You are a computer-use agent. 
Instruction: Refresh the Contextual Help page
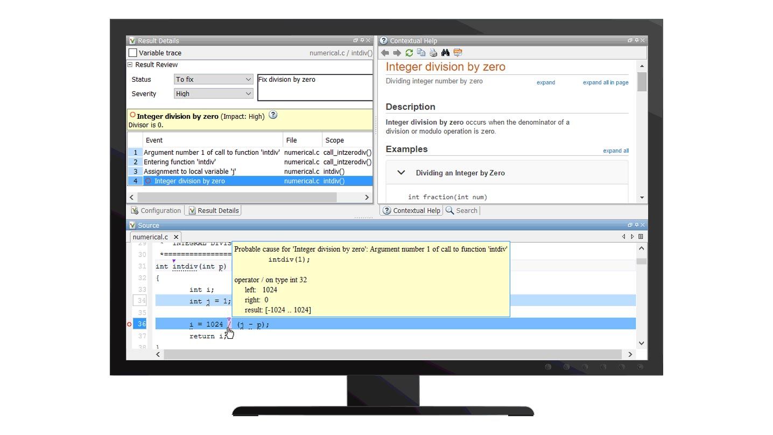tap(409, 53)
